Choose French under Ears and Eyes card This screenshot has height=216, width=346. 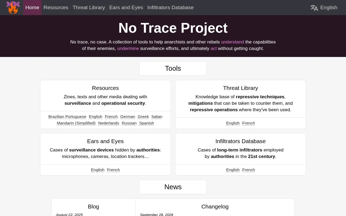[x=114, y=170]
